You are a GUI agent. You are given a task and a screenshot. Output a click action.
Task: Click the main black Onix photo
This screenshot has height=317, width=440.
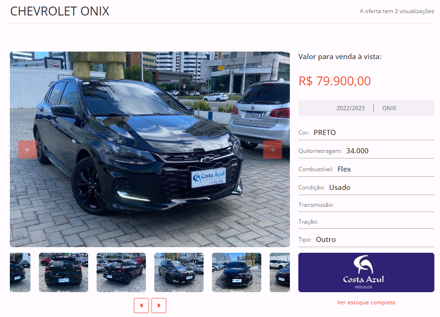[x=150, y=149]
